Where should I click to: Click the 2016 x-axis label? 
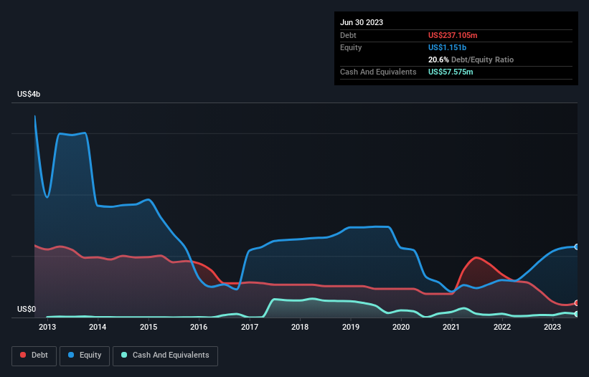[x=199, y=327]
